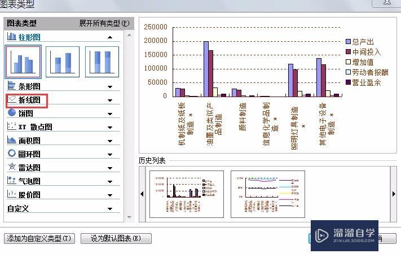
Task: Choose the 条形图 chart type label
Action: point(29,86)
